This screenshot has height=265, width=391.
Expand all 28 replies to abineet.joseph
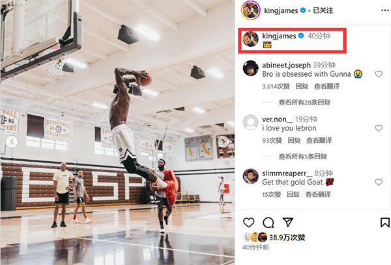[304, 102]
